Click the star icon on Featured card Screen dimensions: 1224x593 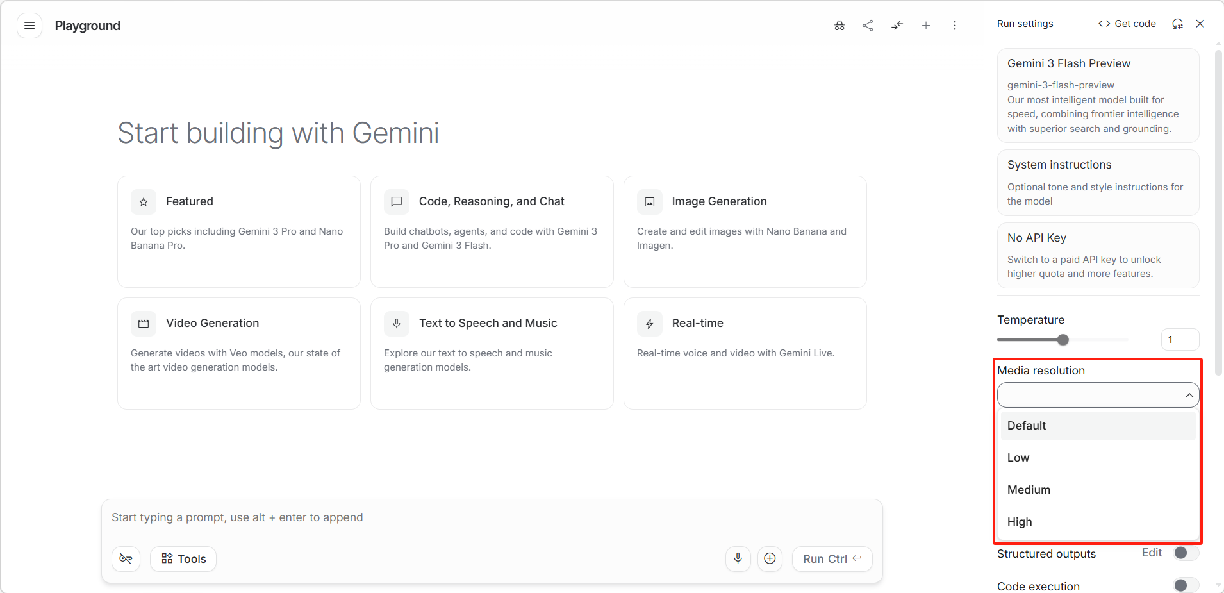click(144, 202)
